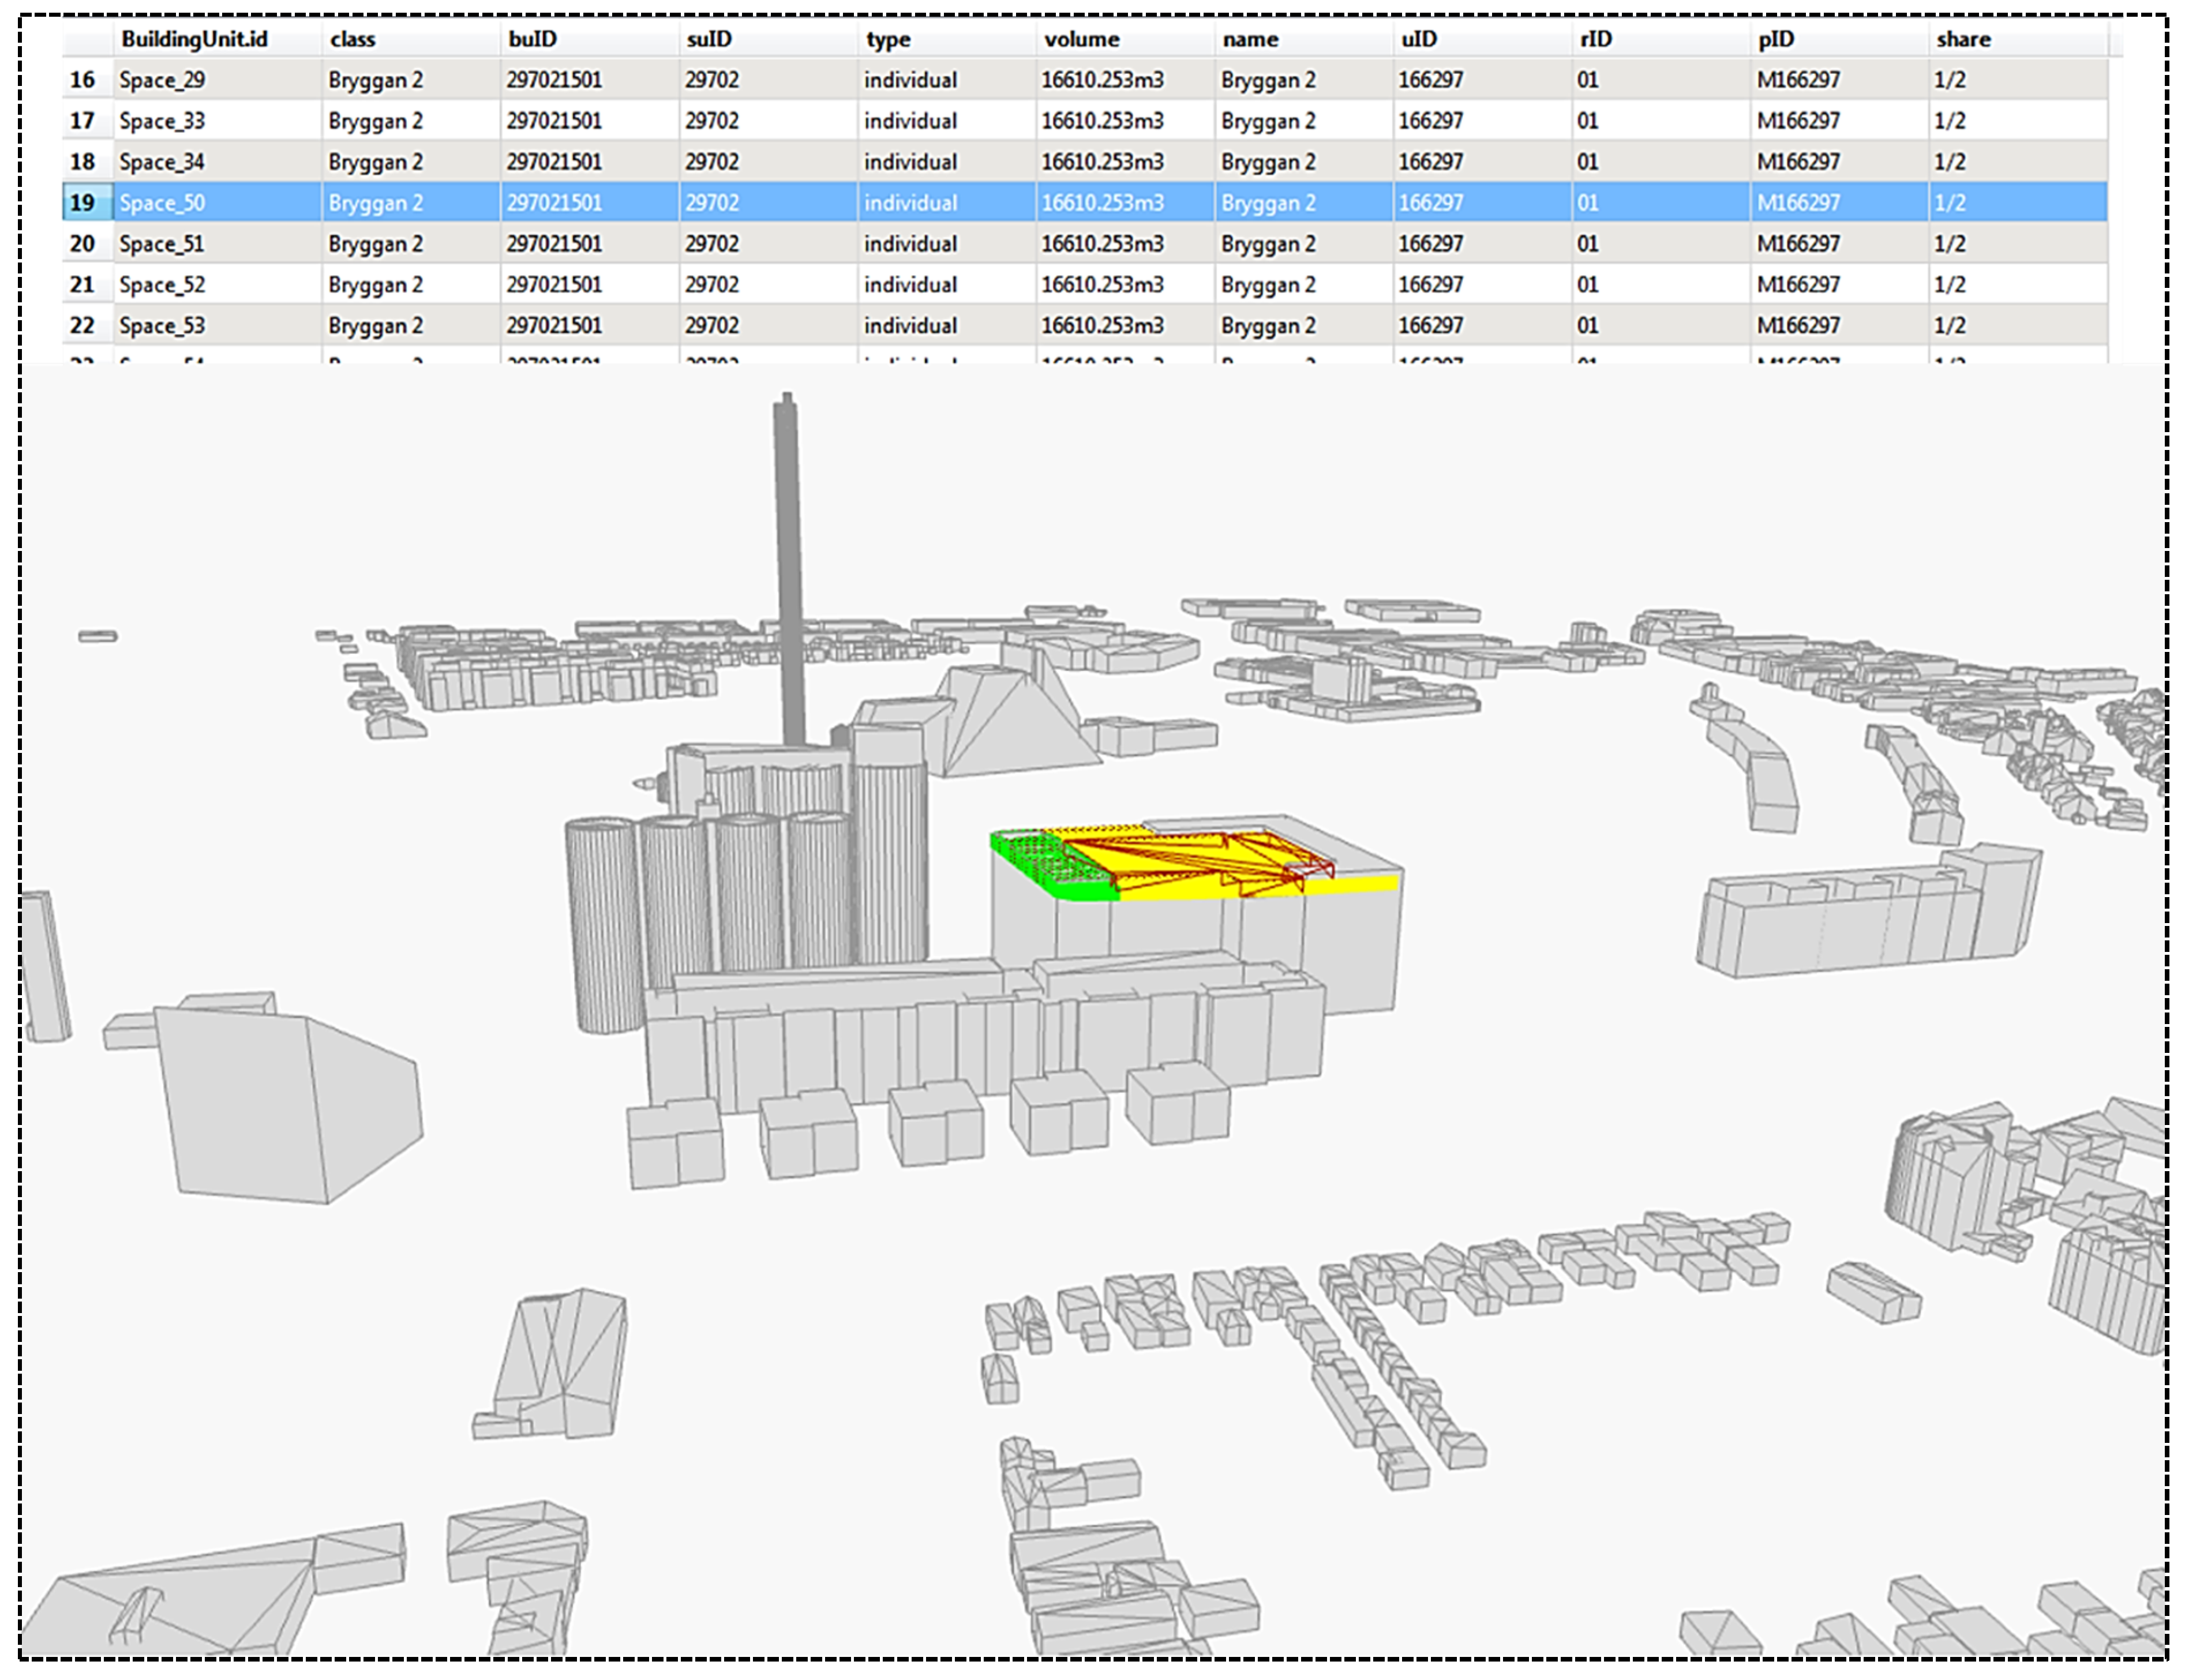Image resolution: width=2185 pixels, height=1680 pixels.
Task: Select volume cell in row 17
Action: coord(1102,121)
